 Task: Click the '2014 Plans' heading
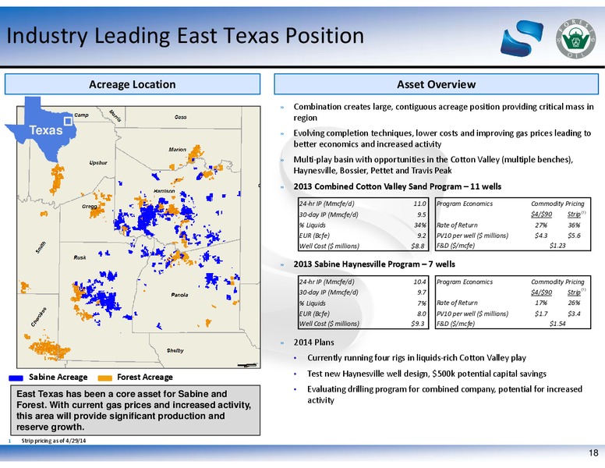click(x=313, y=342)
